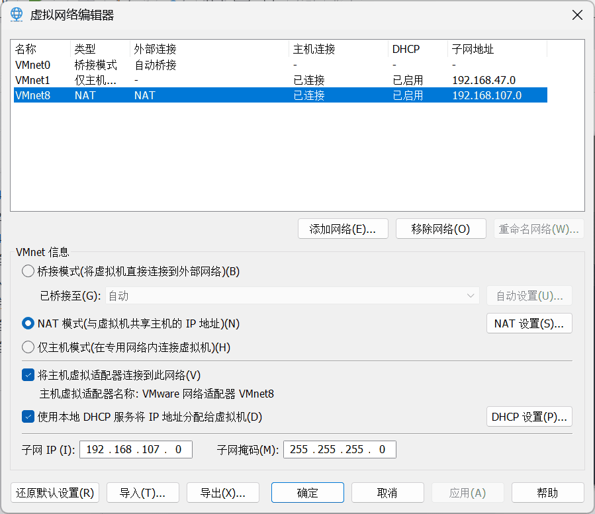Viewport: 595px width, 514px height.
Task: Click the 子网 IP input field
Action: coord(136,450)
